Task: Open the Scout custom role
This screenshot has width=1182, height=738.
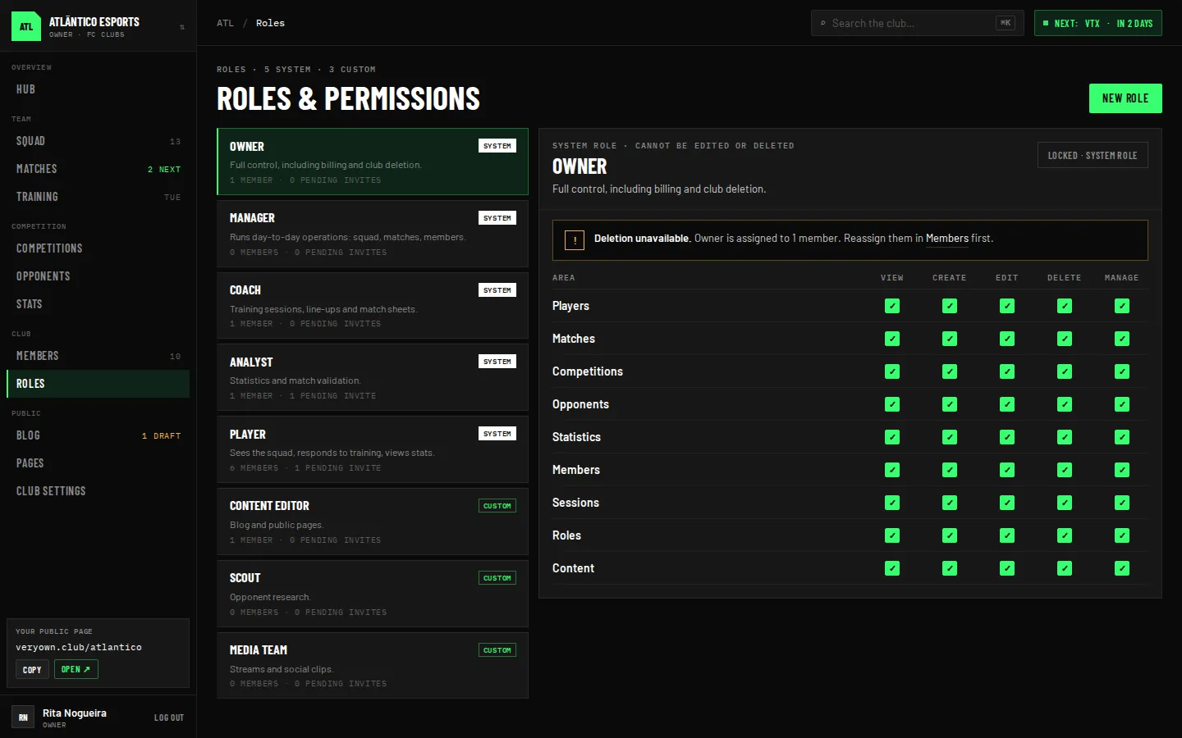Action: pyautogui.click(x=373, y=594)
